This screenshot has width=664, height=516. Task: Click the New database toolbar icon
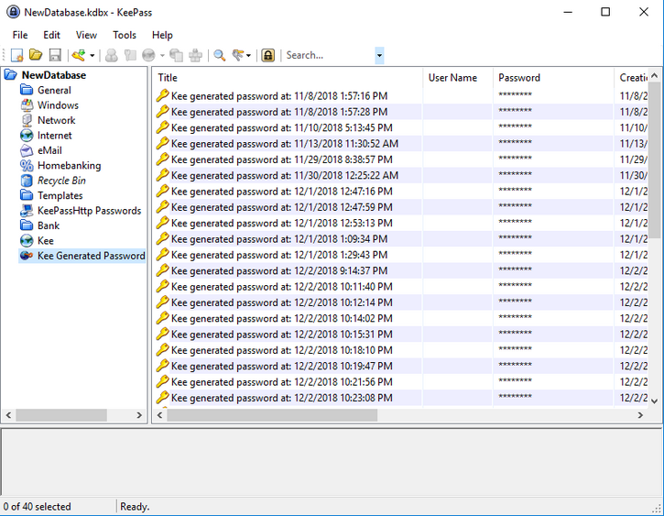coord(16,55)
